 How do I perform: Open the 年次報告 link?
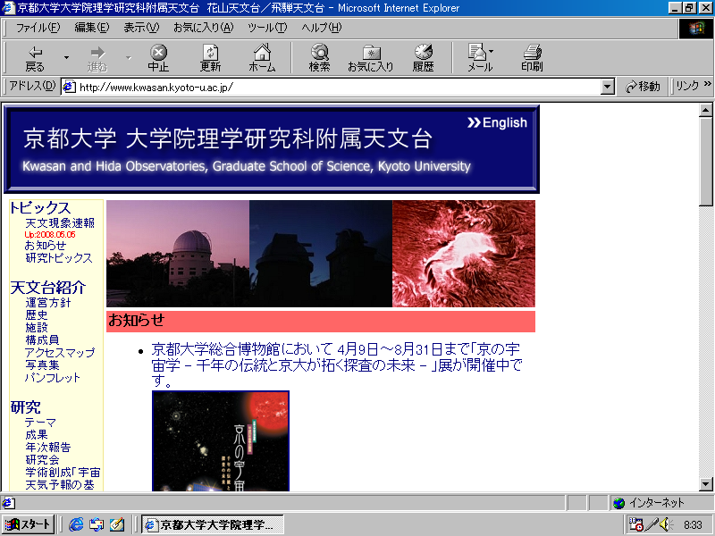tap(48, 448)
